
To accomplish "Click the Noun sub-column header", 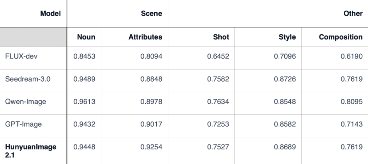I will [x=86, y=37].
